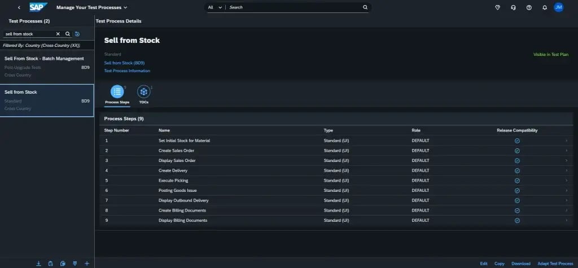Open the notifications bell
578x268 pixels.
pyautogui.click(x=544, y=7)
